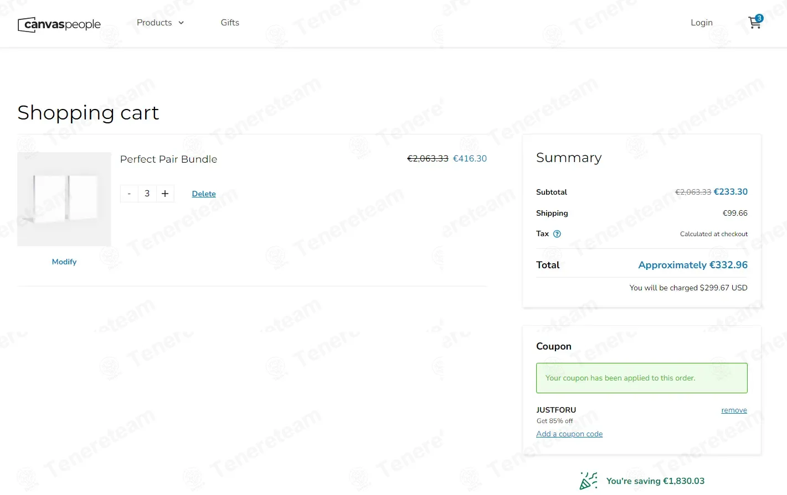Delete the Perfect Pair Bundle item
Screen dimensions: 787x495
pos(204,194)
